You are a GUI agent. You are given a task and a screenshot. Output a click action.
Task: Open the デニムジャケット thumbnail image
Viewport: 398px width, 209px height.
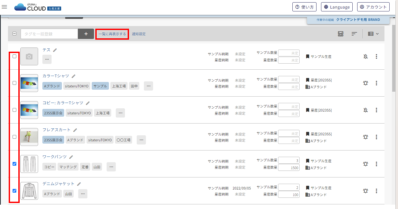click(x=29, y=191)
